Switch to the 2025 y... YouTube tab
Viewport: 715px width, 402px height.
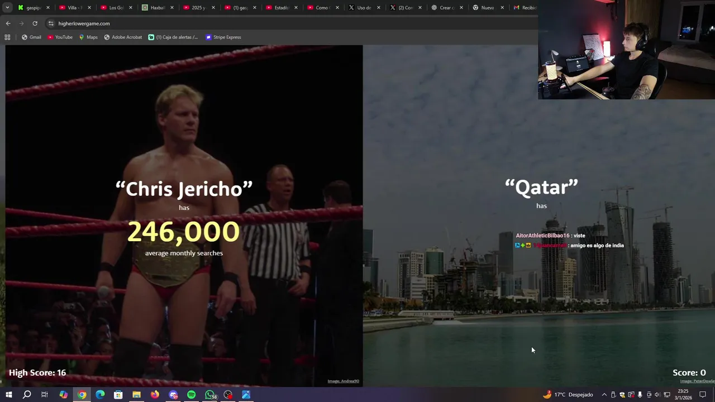point(198,8)
